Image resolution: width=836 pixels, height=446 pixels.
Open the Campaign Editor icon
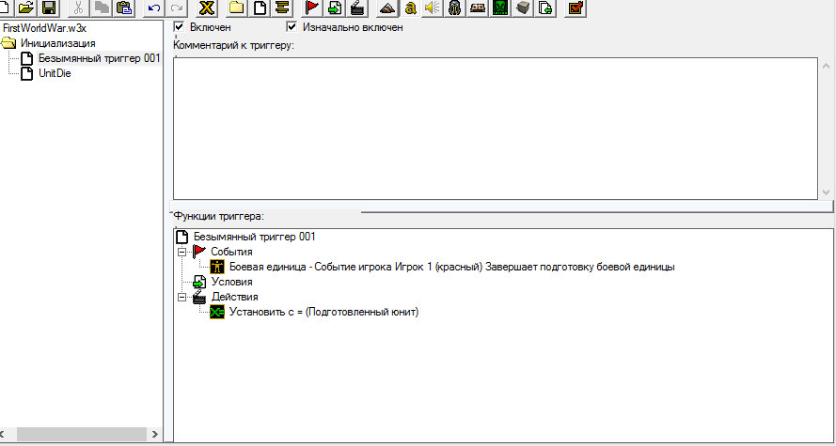coord(477,8)
